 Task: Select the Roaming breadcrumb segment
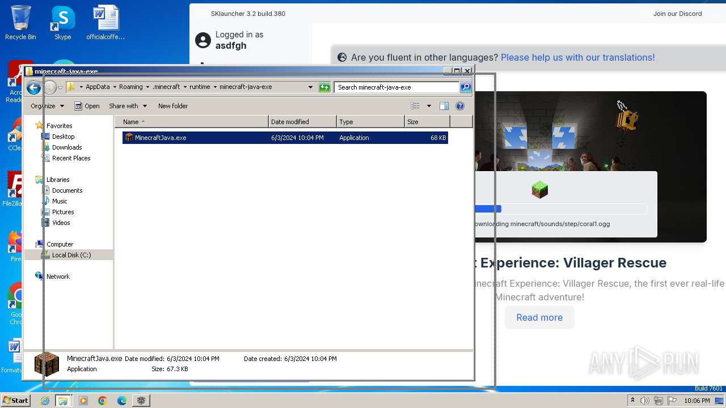coord(131,87)
